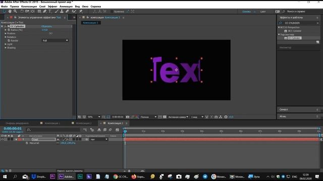
Task: Toggle the Text layer effects switch
Action: click(67, 139)
